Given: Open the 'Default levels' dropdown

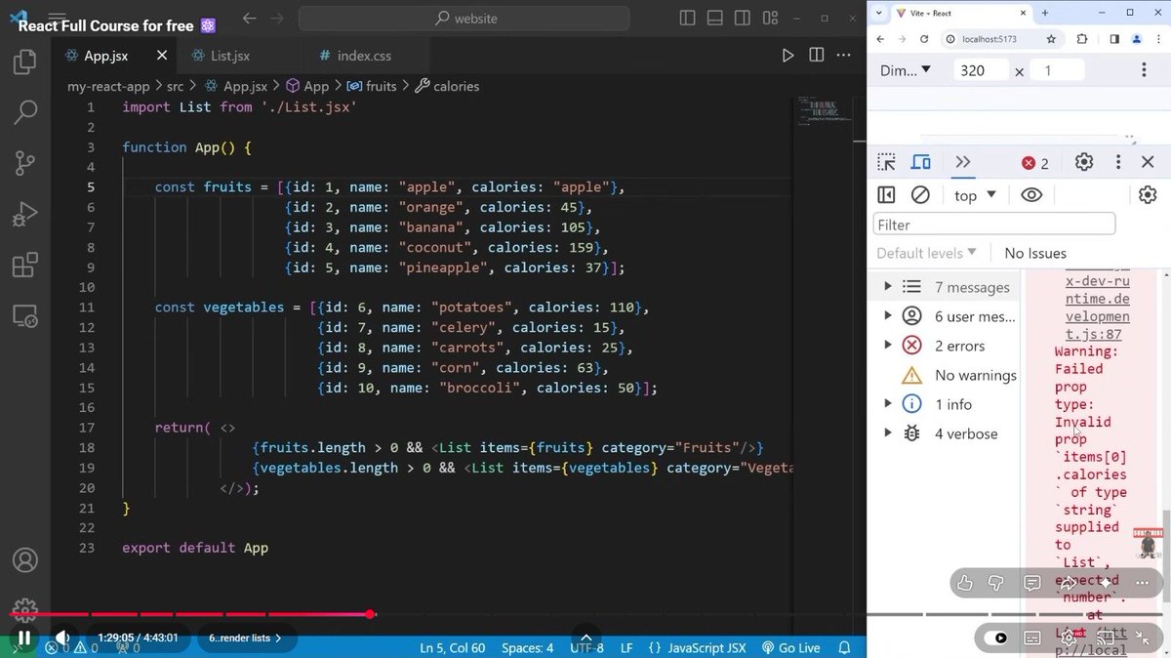Looking at the screenshot, I should pyautogui.click(x=926, y=253).
